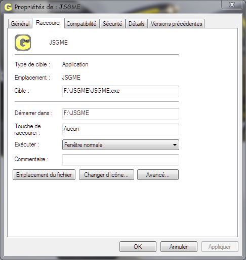The width and height of the screenshot is (246, 260).
Task: Cancel with the Annuler button
Action: (179, 247)
